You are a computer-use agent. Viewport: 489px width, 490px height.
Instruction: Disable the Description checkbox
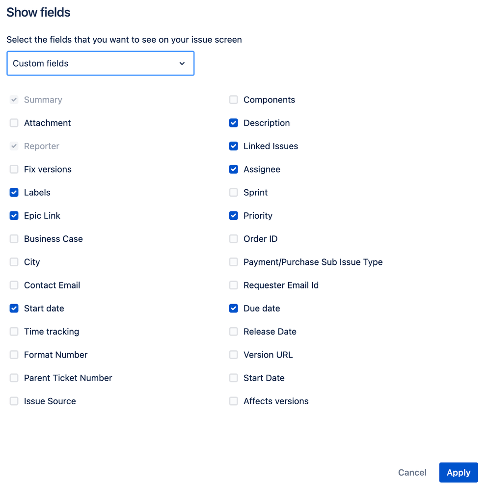(234, 123)
